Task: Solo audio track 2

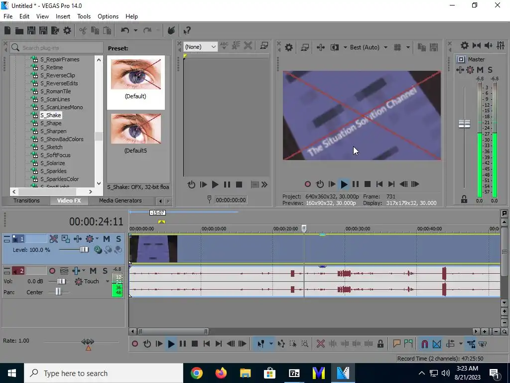Action: [105, 271]
